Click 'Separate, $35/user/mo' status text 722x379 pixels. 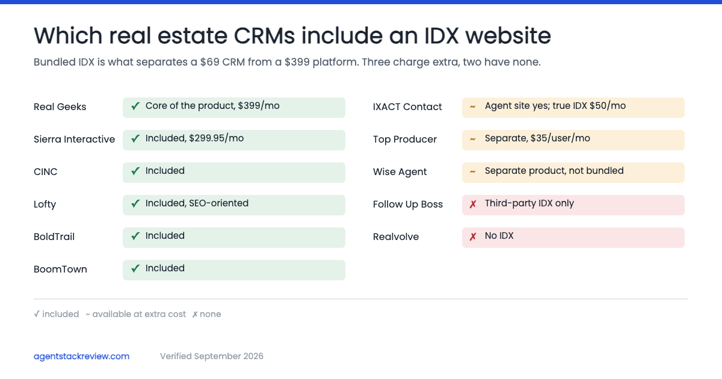coord(537,138)
